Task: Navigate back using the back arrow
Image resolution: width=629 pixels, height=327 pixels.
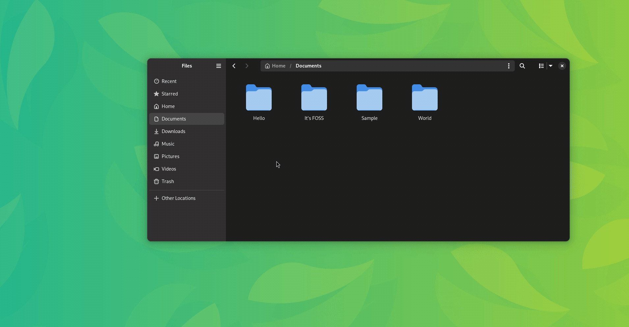Action: [x=234, y=66]
